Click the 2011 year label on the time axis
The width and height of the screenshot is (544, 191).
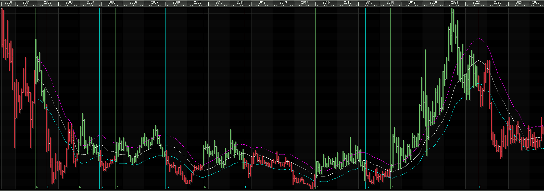[240, 2]
